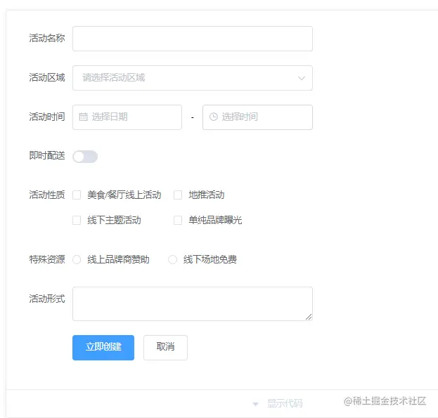Click the caret icon beside 显示代码
This screenshot has height=418, width=438.
point(255,404)
